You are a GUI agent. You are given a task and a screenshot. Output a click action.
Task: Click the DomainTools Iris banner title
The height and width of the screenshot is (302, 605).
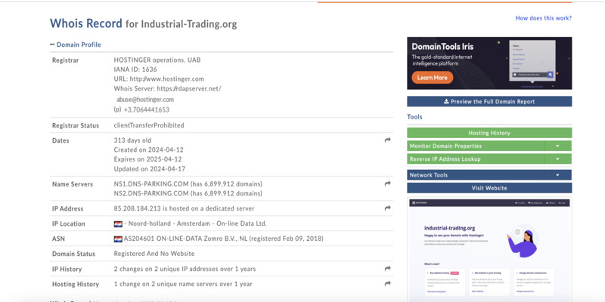[x=442, y=47]
